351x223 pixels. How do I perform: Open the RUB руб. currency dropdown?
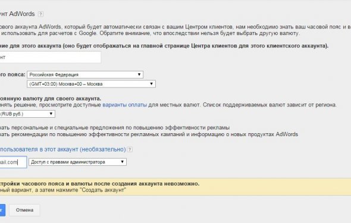[27, 114]
